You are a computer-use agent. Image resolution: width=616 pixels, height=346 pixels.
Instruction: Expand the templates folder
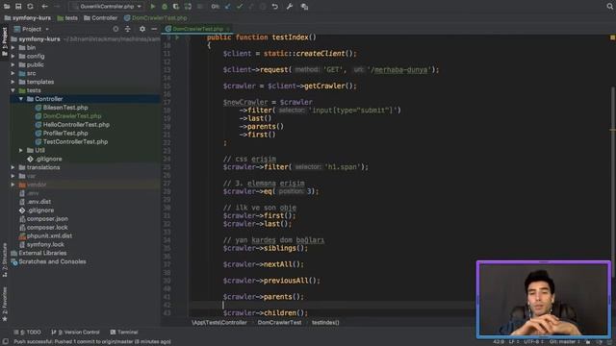point(13,82)
